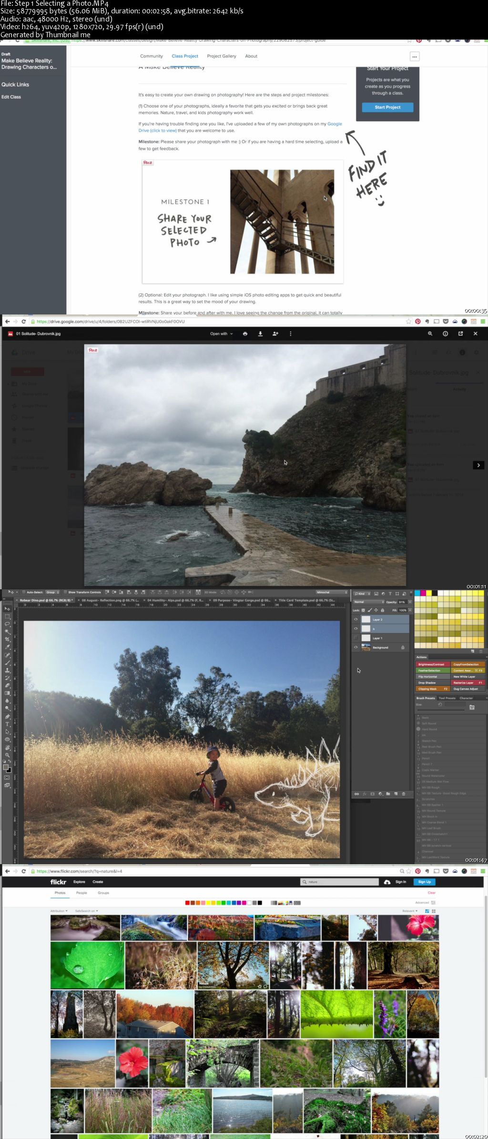Click Flickr upload cloud icon
Screen dimensions: 488x1139
click(x=387, y=882)
